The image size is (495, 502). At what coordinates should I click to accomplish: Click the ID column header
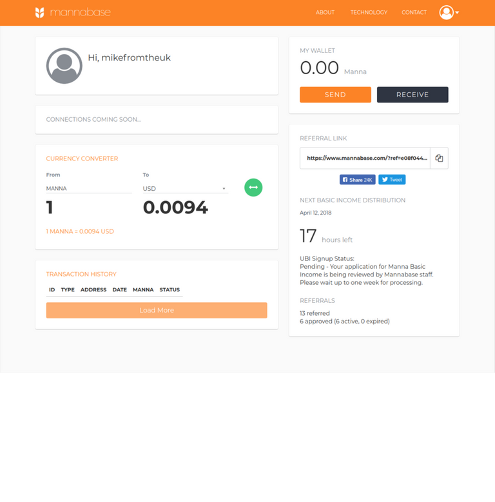(52, 290)
